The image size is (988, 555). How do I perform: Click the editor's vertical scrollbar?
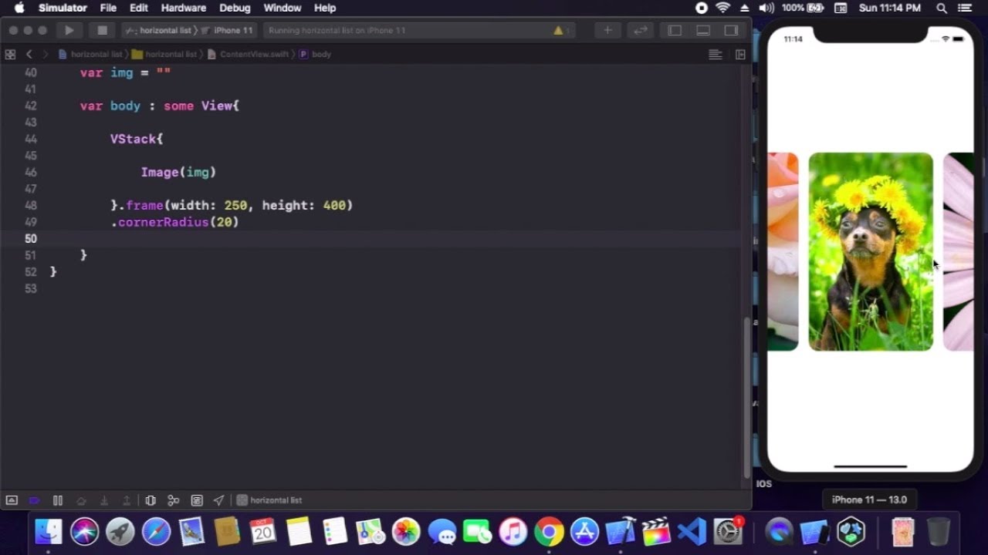point(746,397)
